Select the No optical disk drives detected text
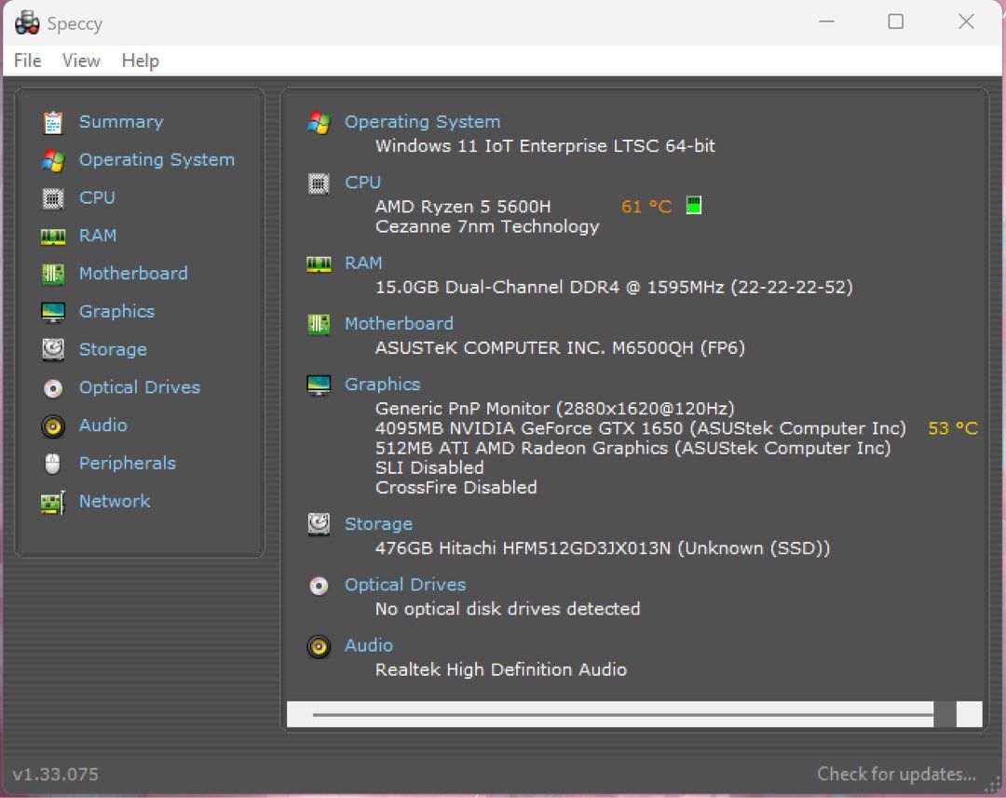 [x=508, y=609]
